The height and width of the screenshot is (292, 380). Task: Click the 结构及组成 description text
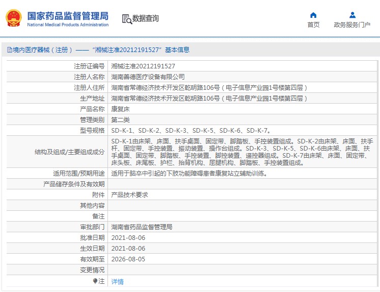(242, 152)
